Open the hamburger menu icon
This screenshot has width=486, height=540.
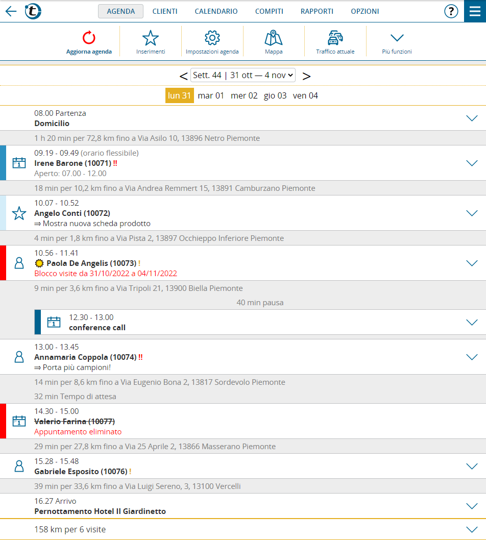[x=475, y=11]
